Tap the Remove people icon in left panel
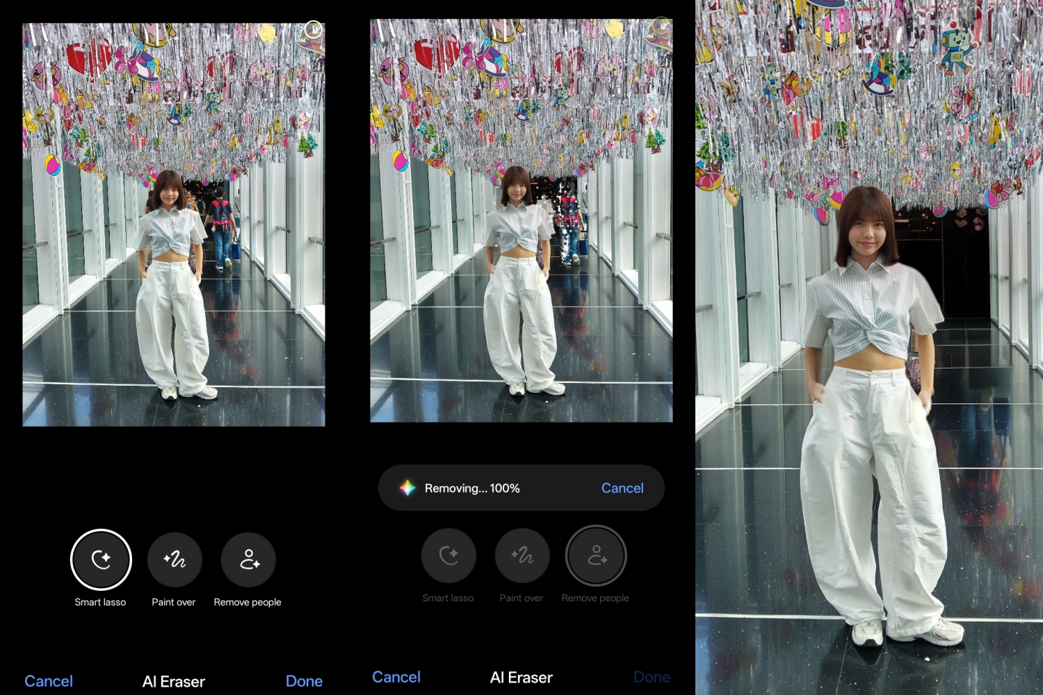 tap(248, 559)
